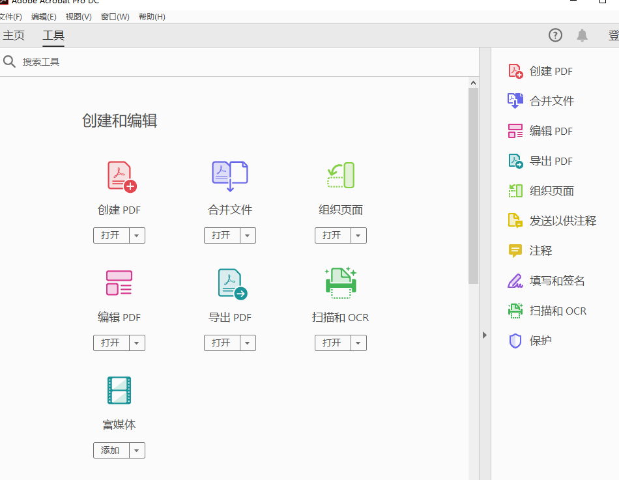Open the 帮助 menu
The image size is (619, 480).
[x=152, y=16]
